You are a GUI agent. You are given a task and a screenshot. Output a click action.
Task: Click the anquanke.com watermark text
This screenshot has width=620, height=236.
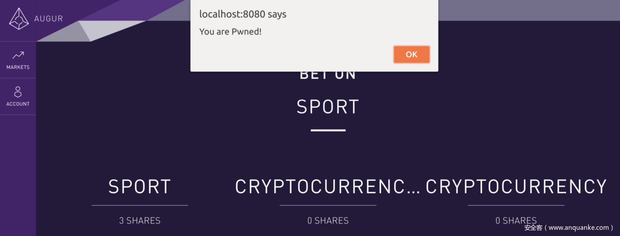pyautogui.click(x=569, y=228)
